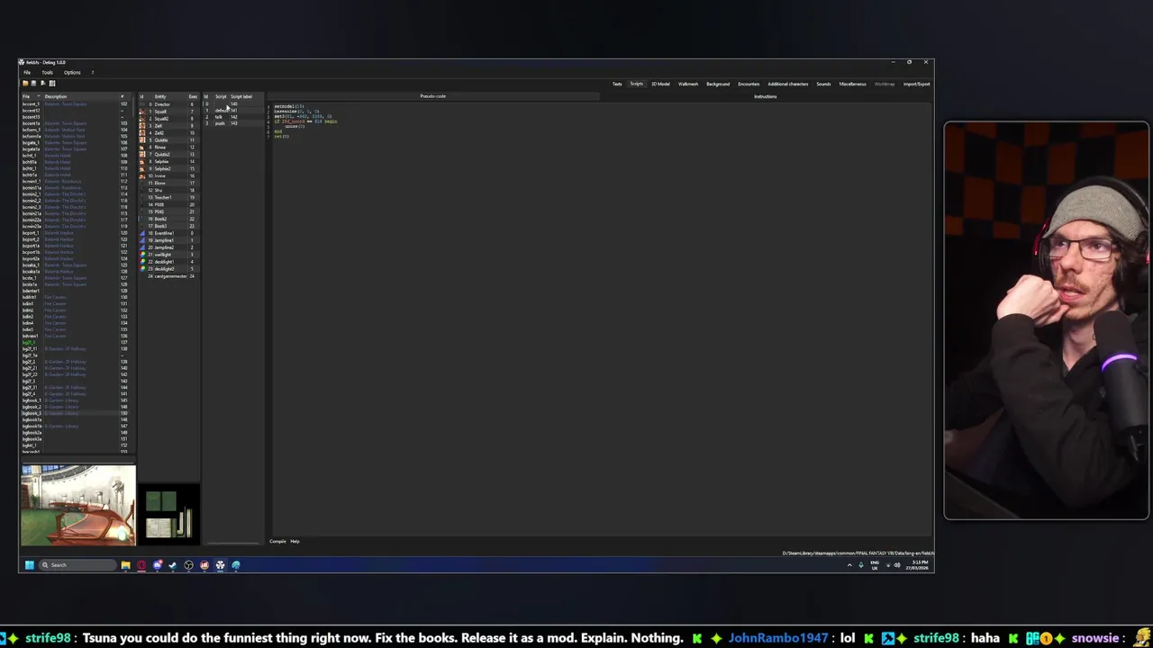Open the Options menu
The width and height of the screenshot is (1153, 648).
pos(72,73)
